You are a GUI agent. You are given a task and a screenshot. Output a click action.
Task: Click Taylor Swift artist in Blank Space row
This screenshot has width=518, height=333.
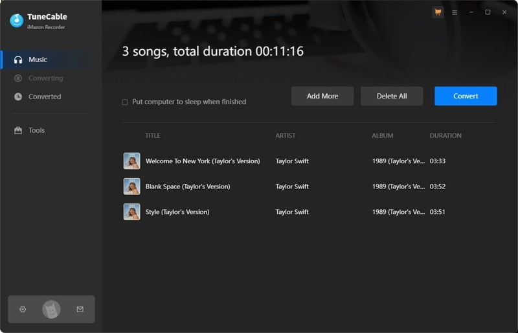tap(293, 187)
